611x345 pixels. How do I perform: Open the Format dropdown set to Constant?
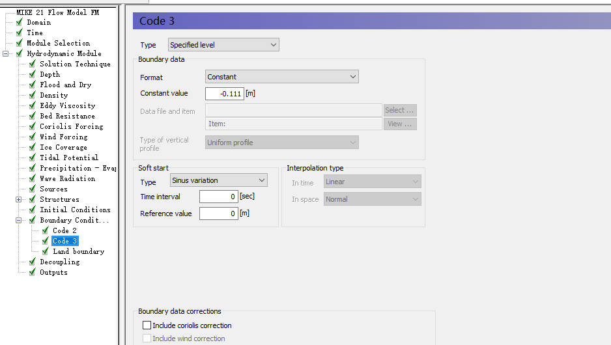281,77
